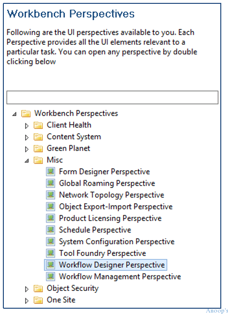Select the Object Security folder label
Screen dimensions: 228x314
73,289
